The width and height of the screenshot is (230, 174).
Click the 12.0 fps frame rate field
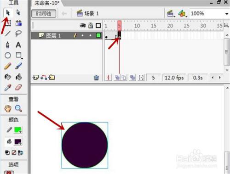coord(174,78)
